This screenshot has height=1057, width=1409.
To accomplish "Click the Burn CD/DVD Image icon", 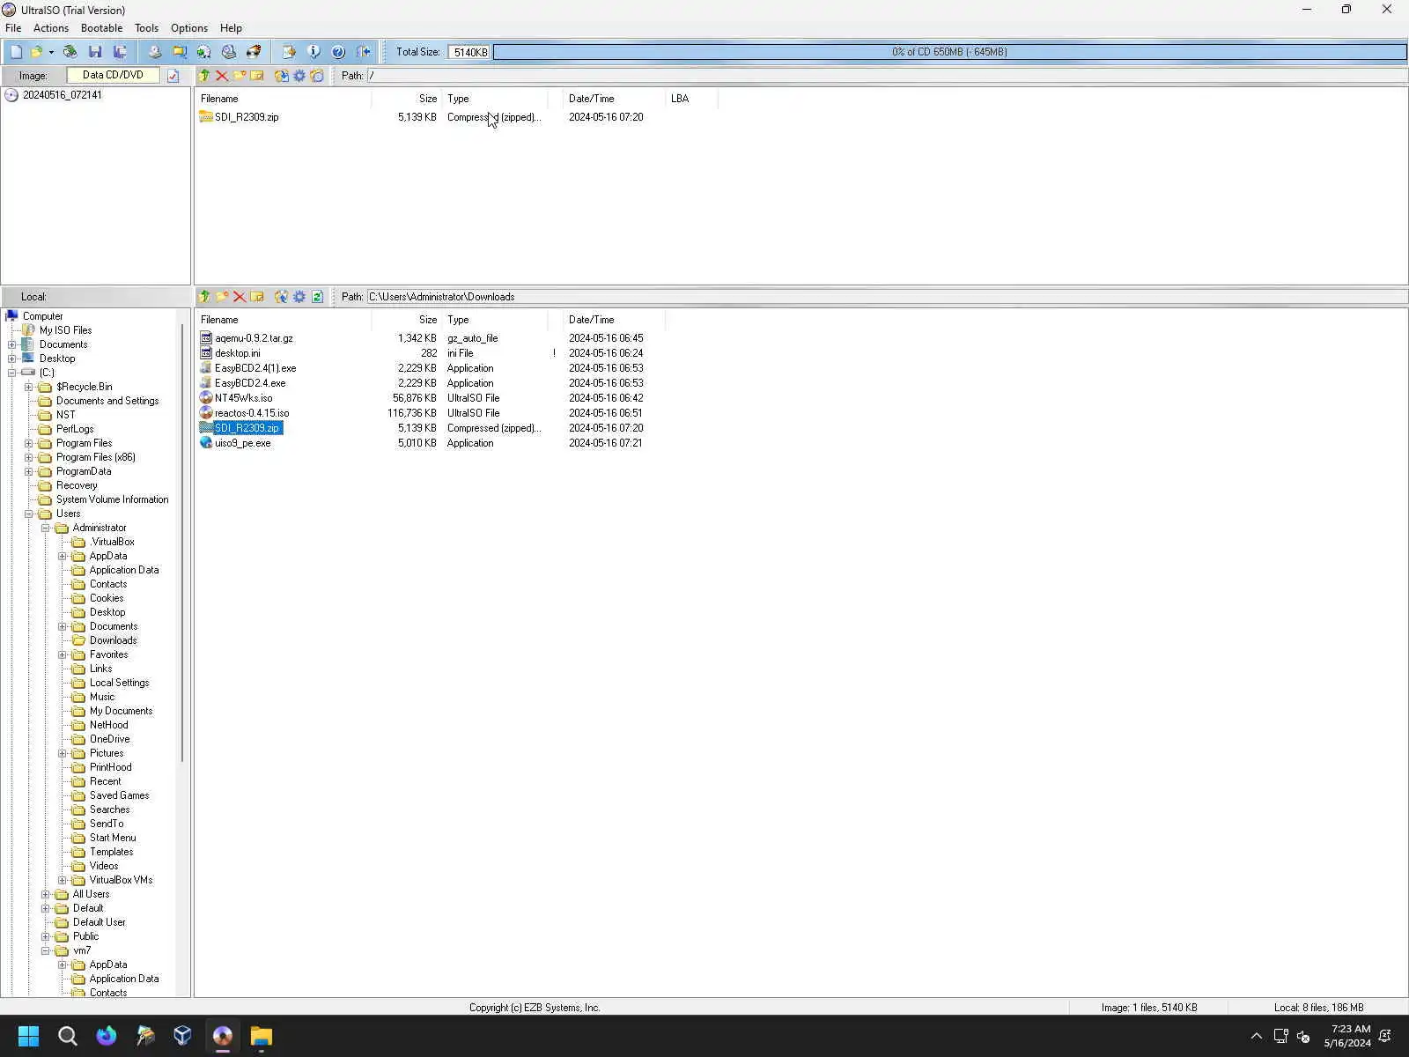I will tap(254, 52).
